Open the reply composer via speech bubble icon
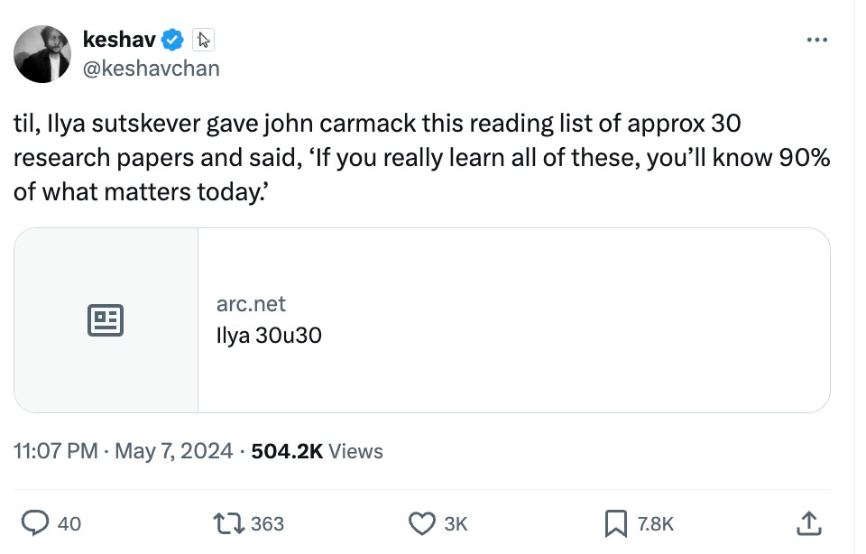 [37, 522]
